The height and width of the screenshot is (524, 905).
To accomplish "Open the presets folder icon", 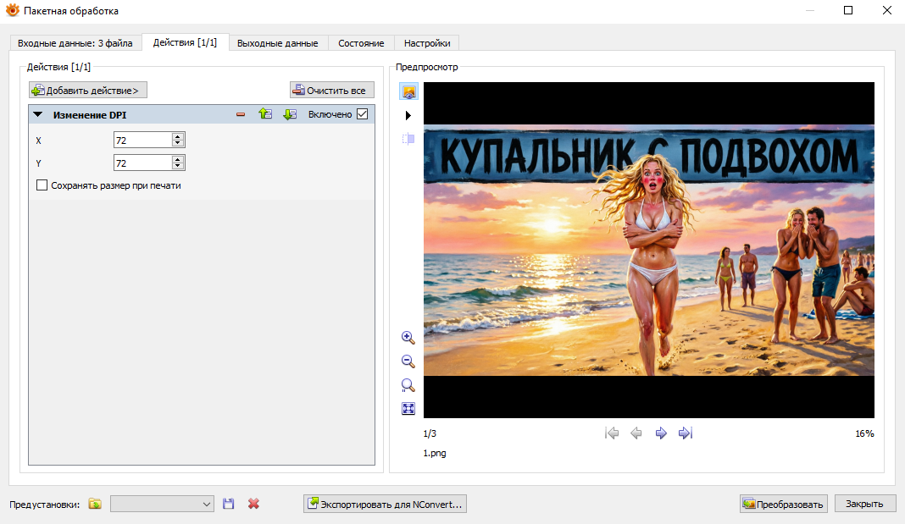I will point(95,504).
